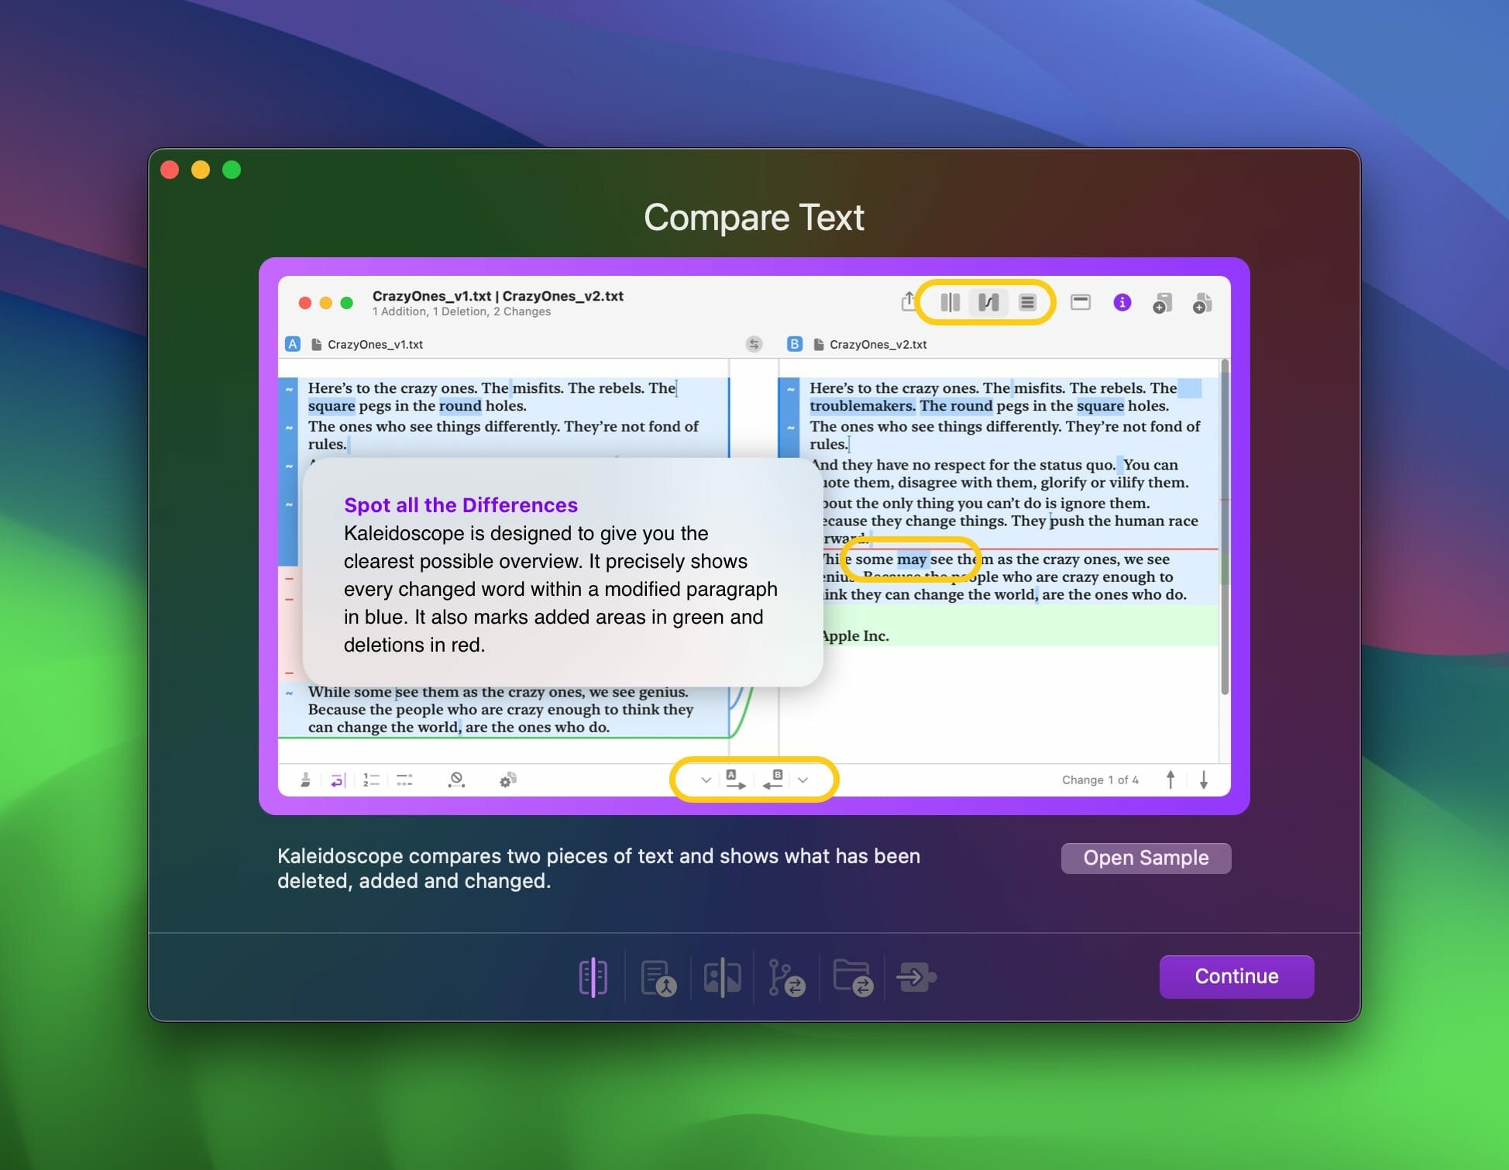Screen dimensions: 1509x1170
Task: Select the Compare Images page icon
Action: click(x=722, y=977)
